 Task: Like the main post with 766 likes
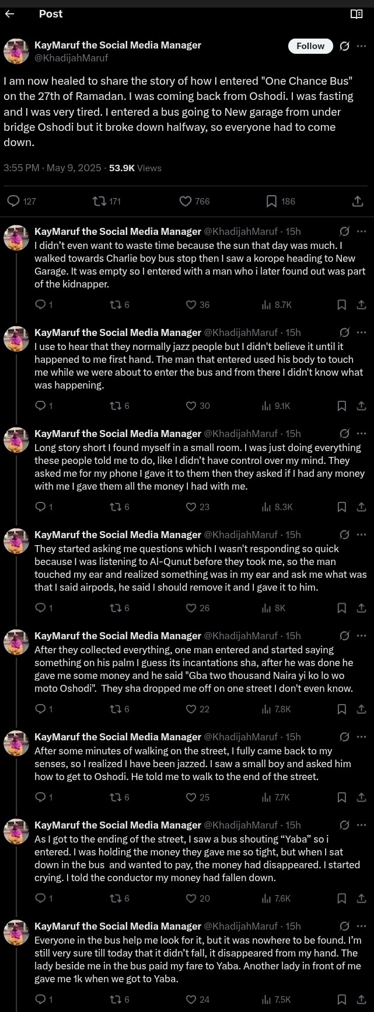click(x=186, y=201)
